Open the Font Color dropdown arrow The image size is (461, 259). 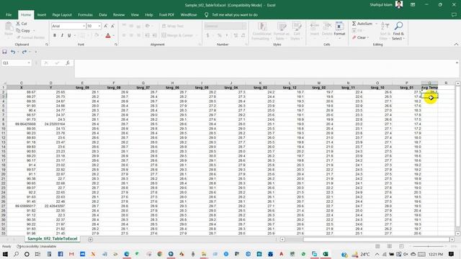(x=114, y=35)
